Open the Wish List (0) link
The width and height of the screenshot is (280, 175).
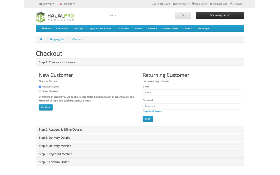tap(199, 4)
